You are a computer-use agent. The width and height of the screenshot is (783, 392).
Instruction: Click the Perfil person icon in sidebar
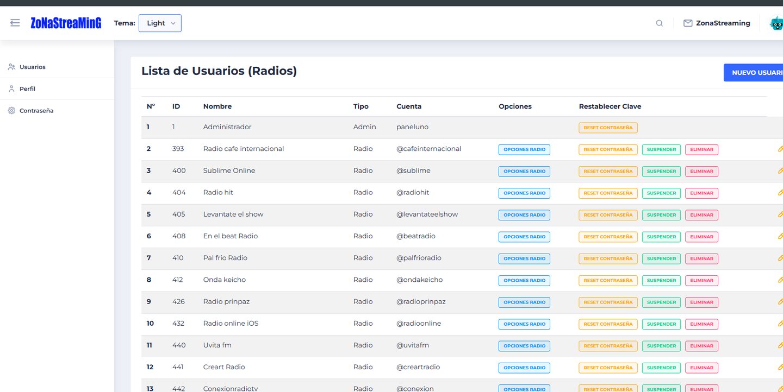(x=11, y=88)
